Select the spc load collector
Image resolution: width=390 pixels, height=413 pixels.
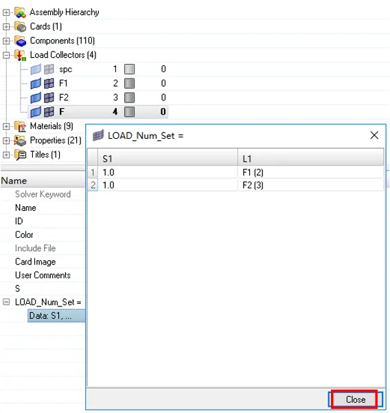point(65,69)
